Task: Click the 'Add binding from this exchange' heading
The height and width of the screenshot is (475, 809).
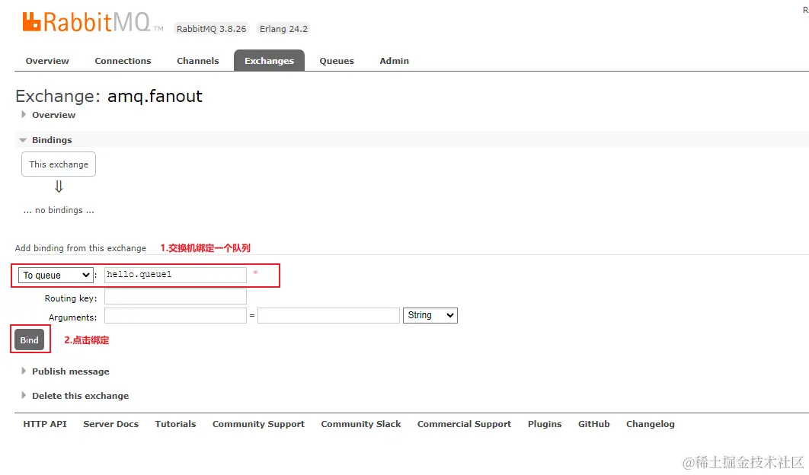Action: tap(81, 248)
